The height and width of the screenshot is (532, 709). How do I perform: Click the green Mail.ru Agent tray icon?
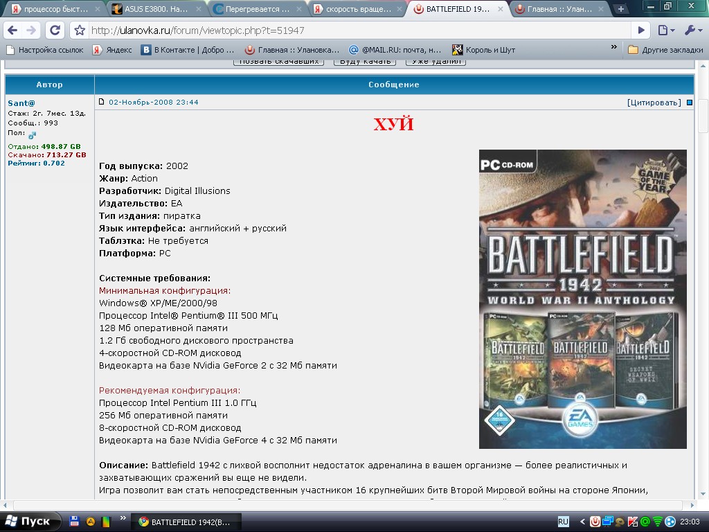click(x=645, y=522)
